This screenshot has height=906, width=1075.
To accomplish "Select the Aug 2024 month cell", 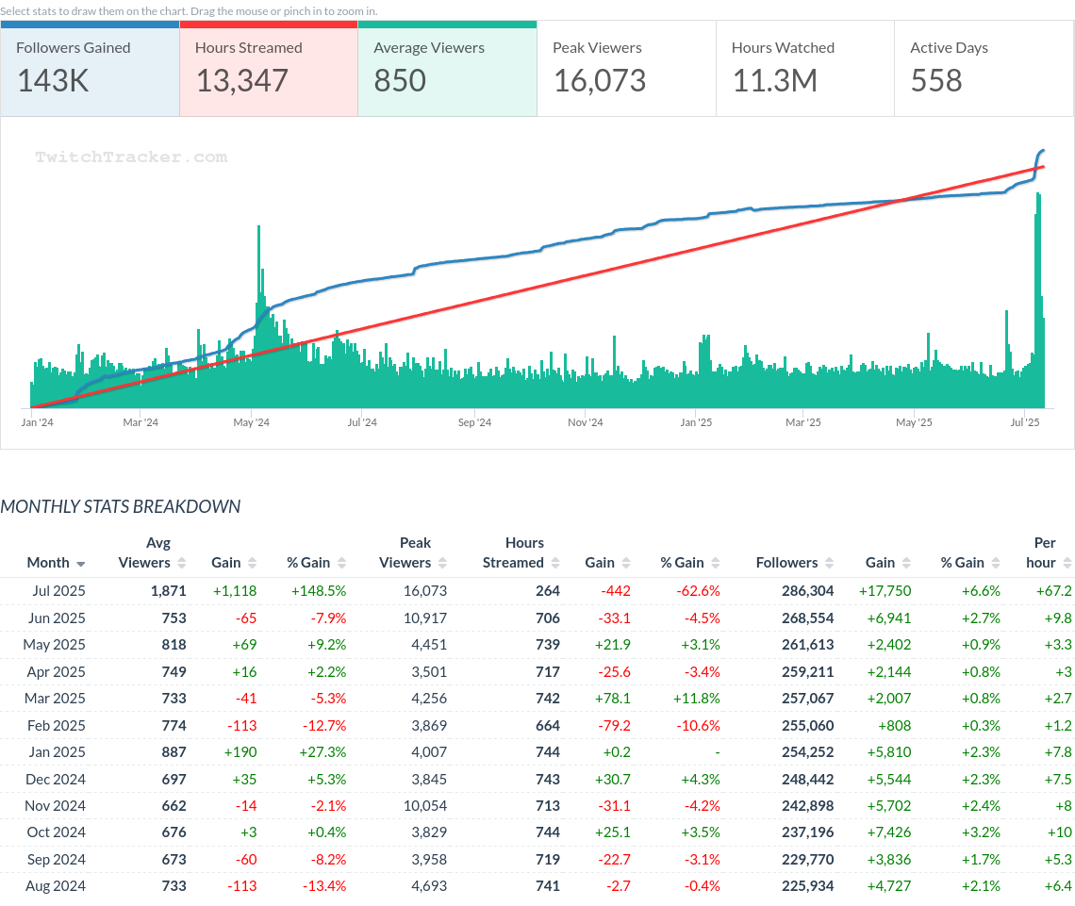I will pyautogui.click(x=56, y=886).
